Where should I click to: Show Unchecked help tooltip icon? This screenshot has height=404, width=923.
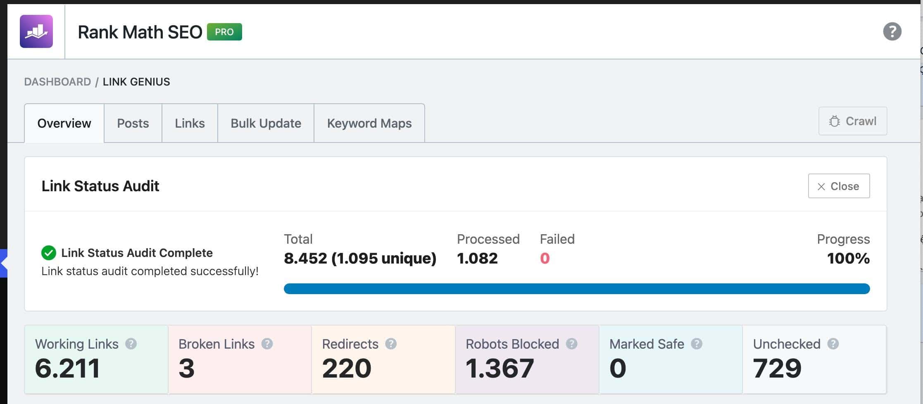[833, 344]
